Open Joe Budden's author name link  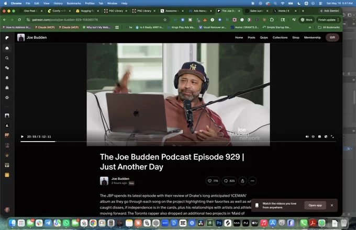coord(120,179)
